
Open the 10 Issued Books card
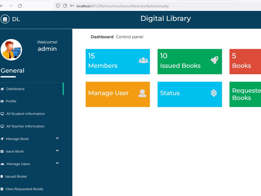(x=189, y=61)
